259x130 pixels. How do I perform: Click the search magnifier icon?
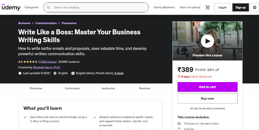(48, 8)
